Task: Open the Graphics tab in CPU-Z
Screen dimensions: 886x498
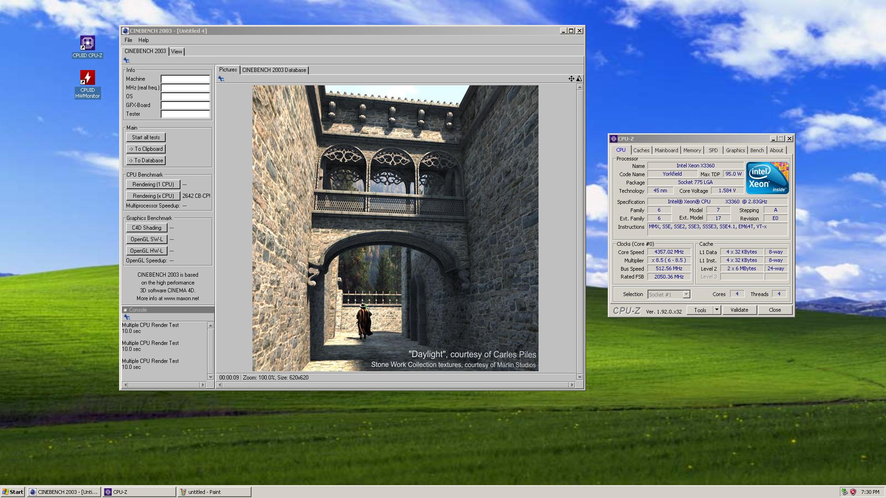Action: (x=735, y=150)
